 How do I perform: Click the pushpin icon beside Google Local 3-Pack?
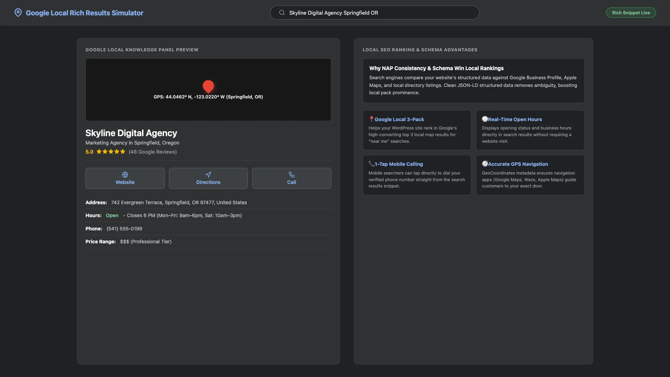(371, 119)
